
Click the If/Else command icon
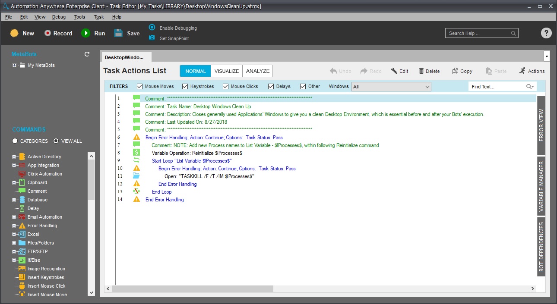(x=22, y=260)
